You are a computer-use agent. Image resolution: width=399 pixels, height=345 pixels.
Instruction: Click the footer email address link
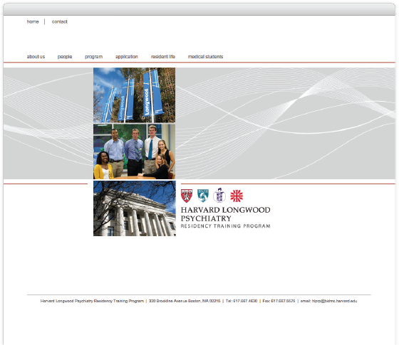[334, 301]
